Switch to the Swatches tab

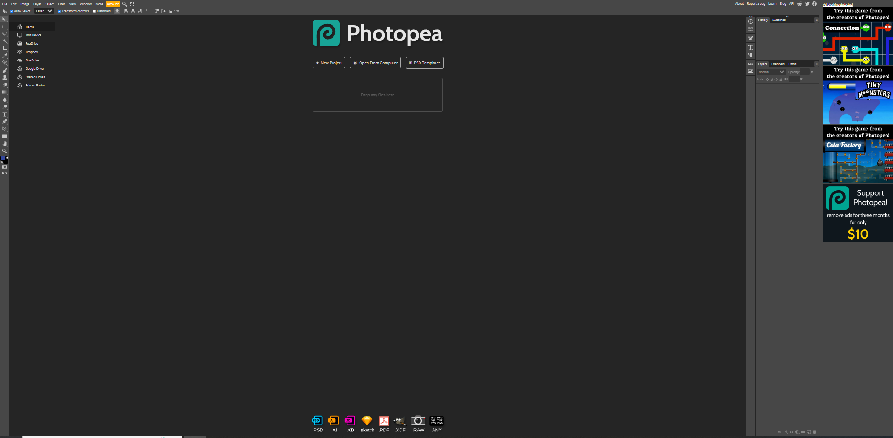coord(779,20)
